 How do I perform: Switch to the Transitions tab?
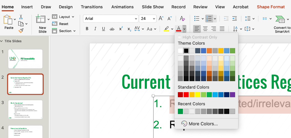[92, 7]
